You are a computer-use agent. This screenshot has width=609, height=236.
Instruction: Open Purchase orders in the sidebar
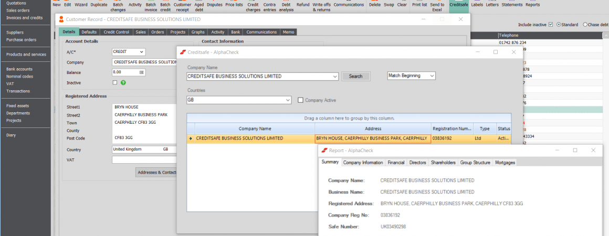point(22,39)
